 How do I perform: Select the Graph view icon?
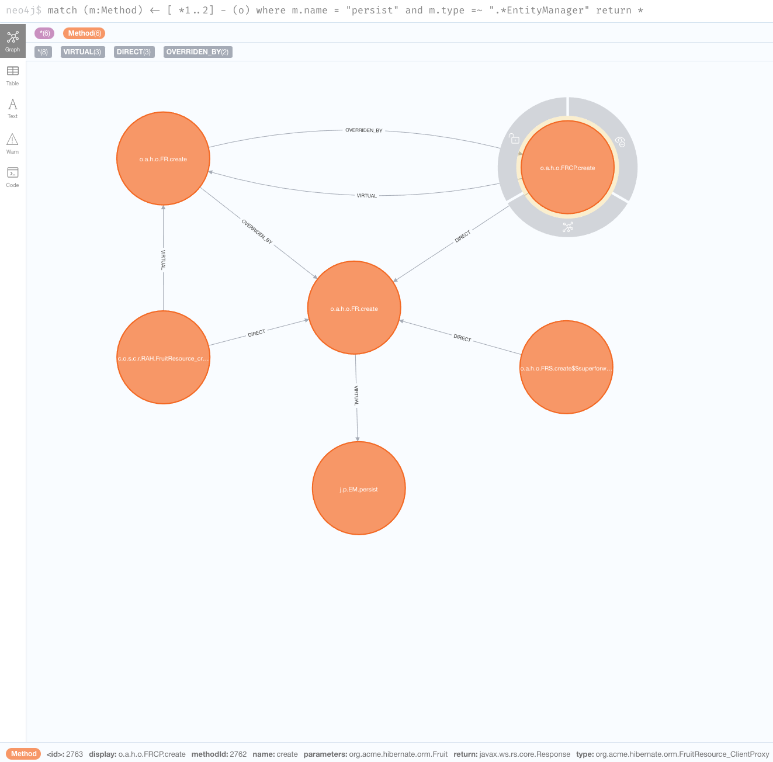(12, 40)
